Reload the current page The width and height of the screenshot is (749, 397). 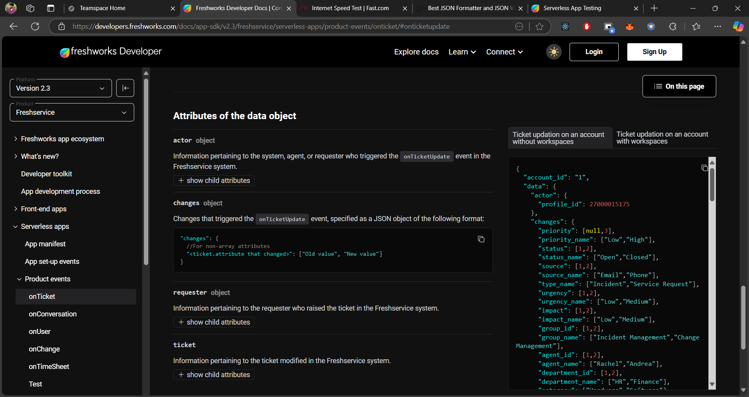click(35, 26)
